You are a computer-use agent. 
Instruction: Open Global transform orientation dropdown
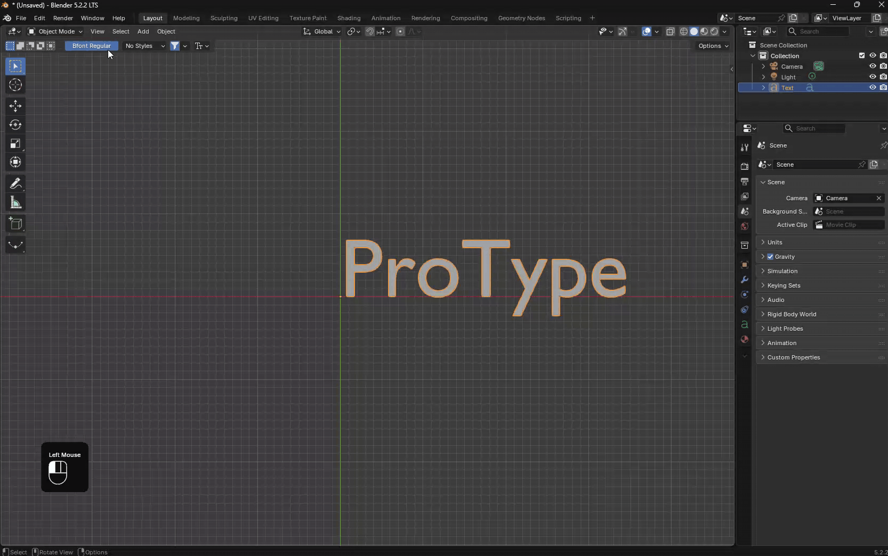pos(322,31)
